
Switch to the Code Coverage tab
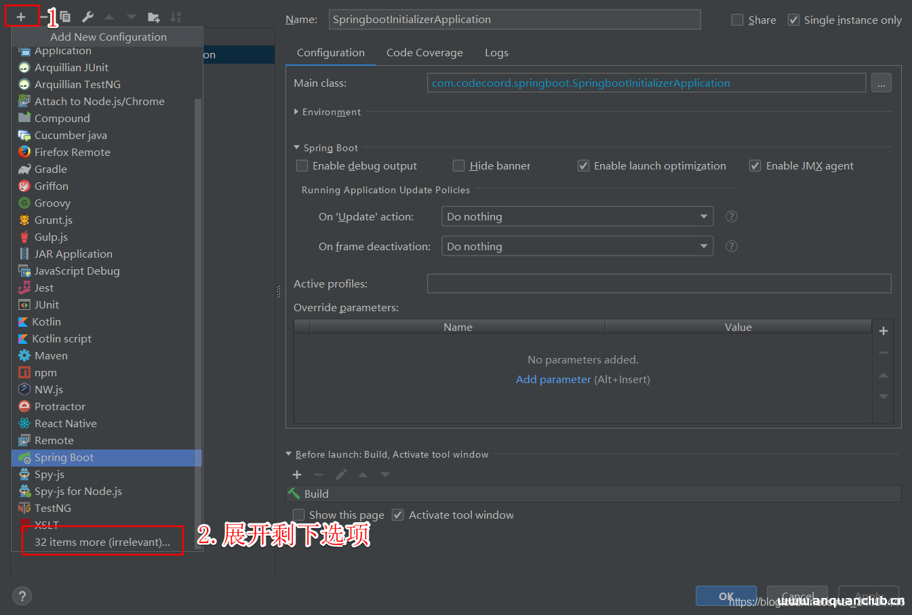424,52
